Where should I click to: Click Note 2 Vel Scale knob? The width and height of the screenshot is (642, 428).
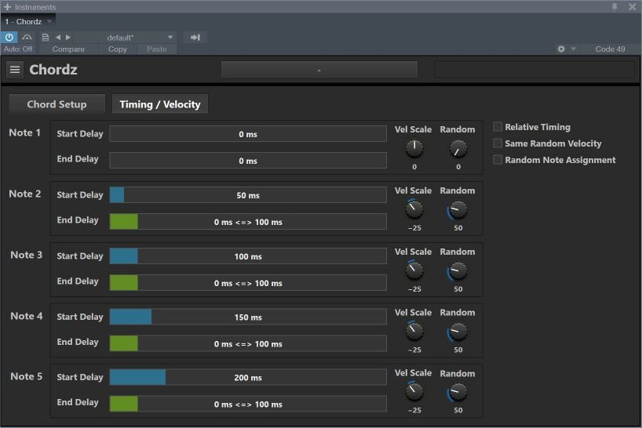click(414, 209)
